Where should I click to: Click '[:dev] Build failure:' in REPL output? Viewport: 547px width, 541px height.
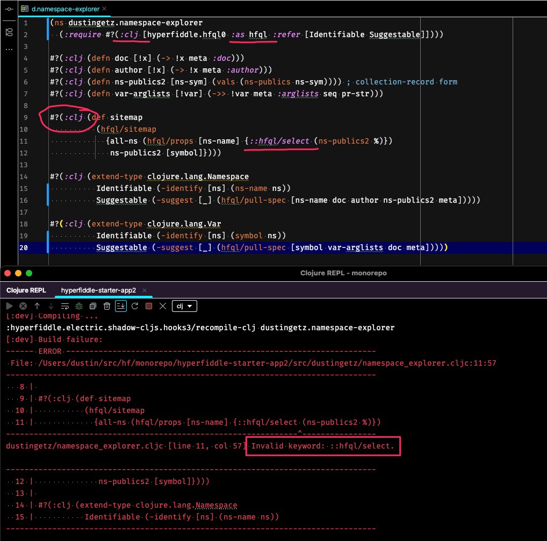click(54, 339)
